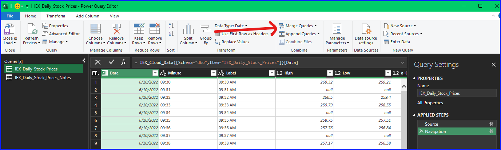The image size is (501, 150).
Task: Open Label column filter dropdown
Action: click(x=271, y=73)
